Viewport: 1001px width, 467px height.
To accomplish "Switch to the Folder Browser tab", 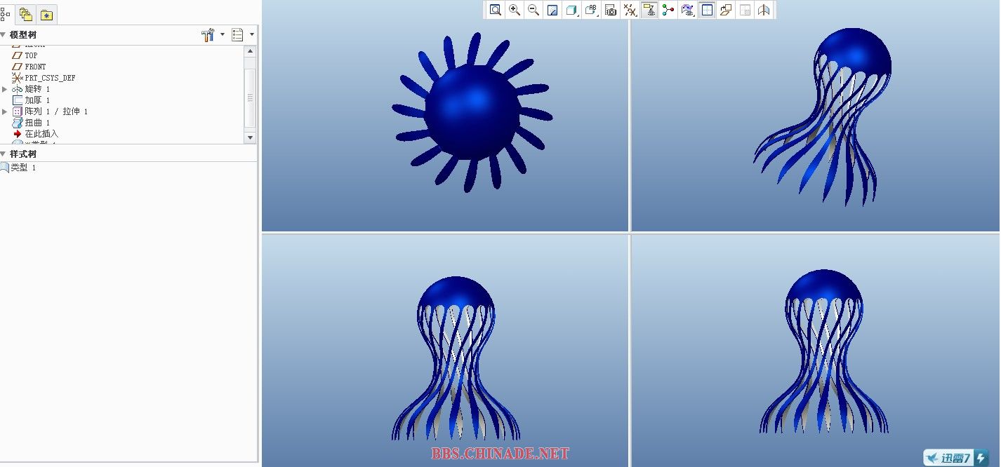I will click(x=27, y=14).
